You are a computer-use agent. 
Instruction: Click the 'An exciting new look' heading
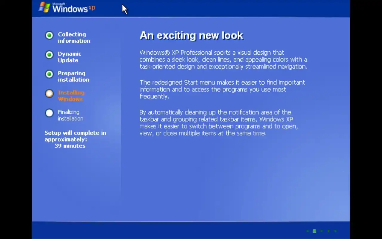click(x=191, y=36)
